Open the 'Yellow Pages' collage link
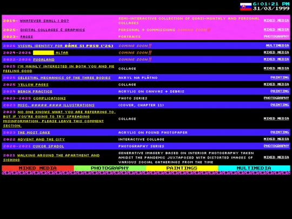 click(33, 85)
